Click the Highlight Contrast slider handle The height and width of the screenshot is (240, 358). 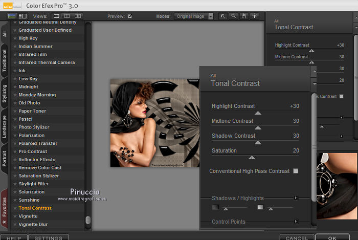[x=258, y=113]
